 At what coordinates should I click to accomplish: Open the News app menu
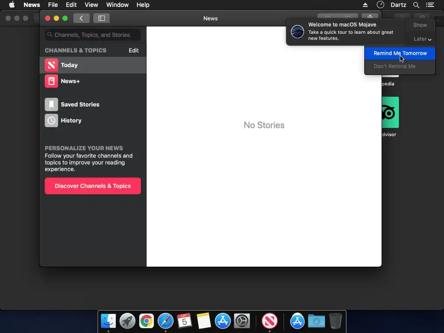(32, 5)
